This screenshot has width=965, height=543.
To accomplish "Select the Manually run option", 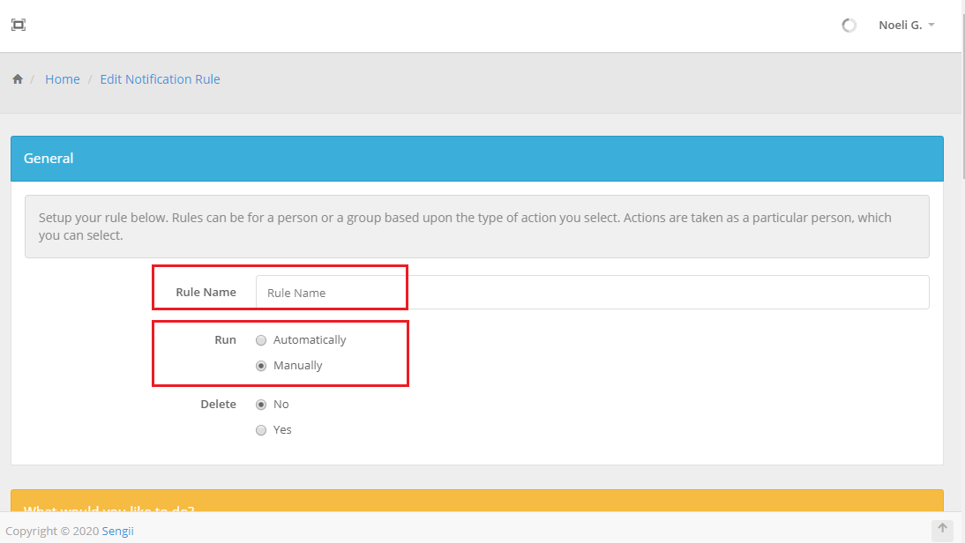I will pyautogui.click(x=261, y=366).
